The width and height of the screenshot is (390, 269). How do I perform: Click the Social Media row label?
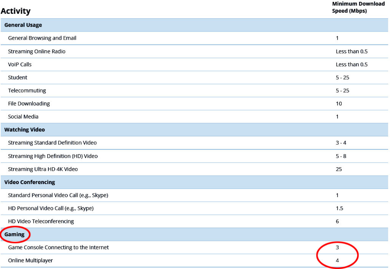[x=23, y=117]
